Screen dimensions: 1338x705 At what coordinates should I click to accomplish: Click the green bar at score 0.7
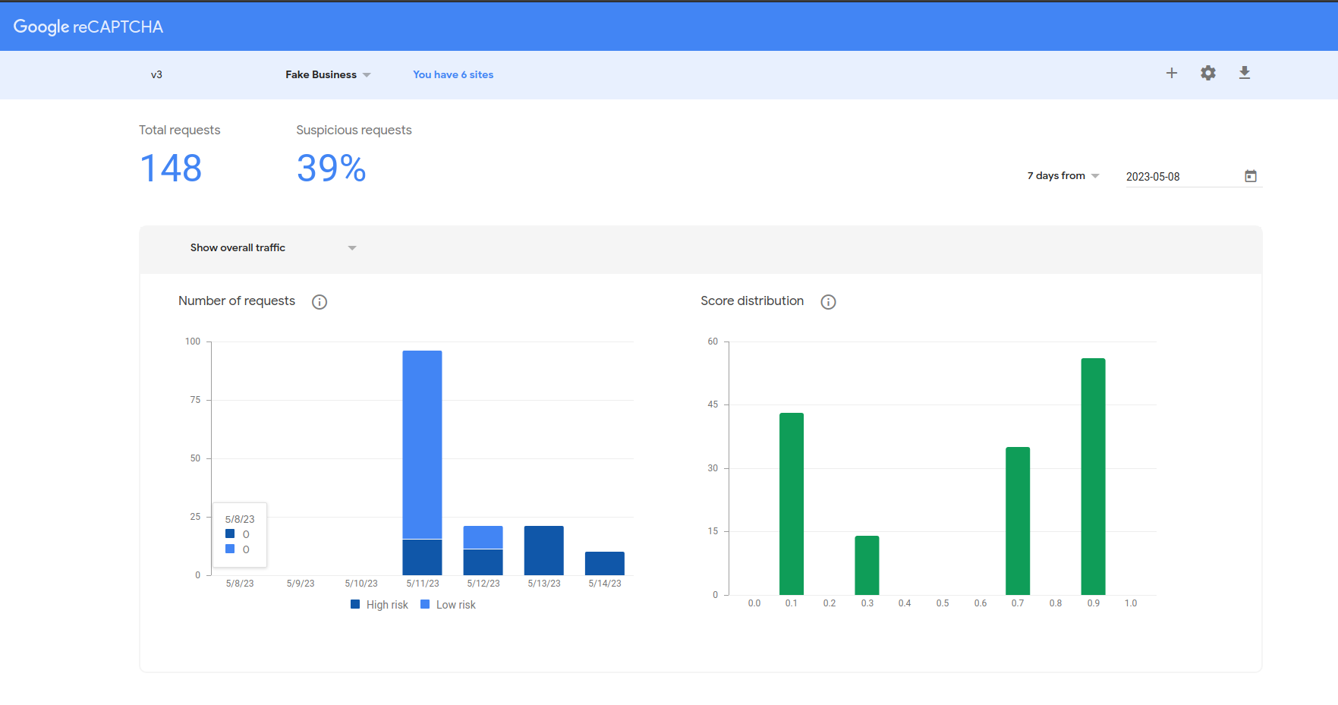coord(1018,521)
